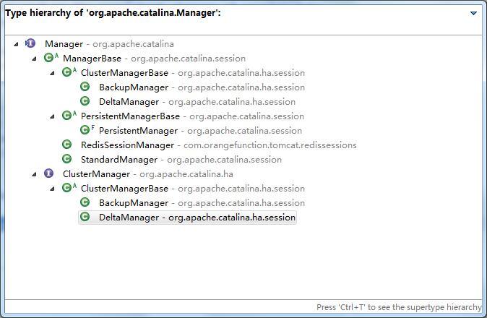Select StandardManager in the hierarchy
Image resolution: width=487 pixels, height=318 pixels.
pyautogui.click(x=118, y=160)
